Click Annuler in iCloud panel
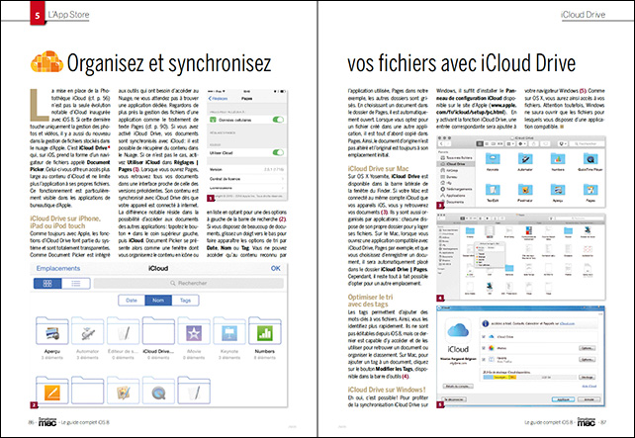The width and height of the screenshot is (635, 438). click(x=589, y=399)
